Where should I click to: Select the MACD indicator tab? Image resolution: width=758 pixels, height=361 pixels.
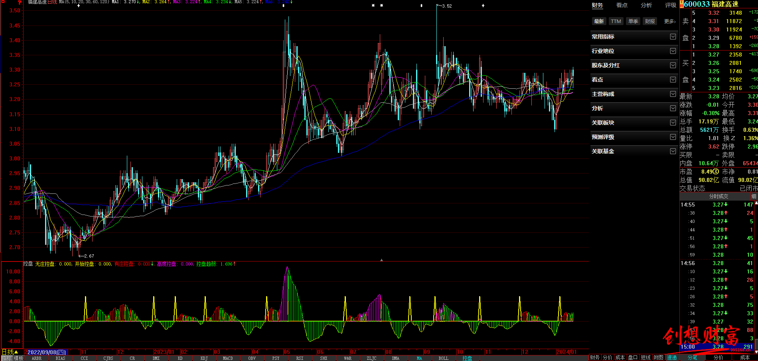click(x=228, y=358)
